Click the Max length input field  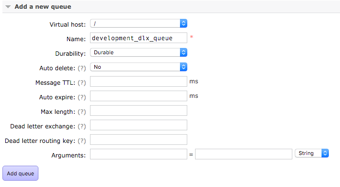[x=139, y=110]
